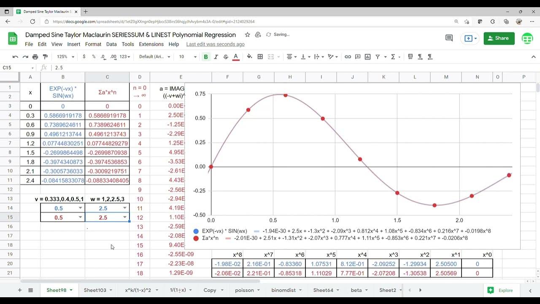Click the account avatar in Sheets
This screenshot has height=304, width=540.
point(527,38)
